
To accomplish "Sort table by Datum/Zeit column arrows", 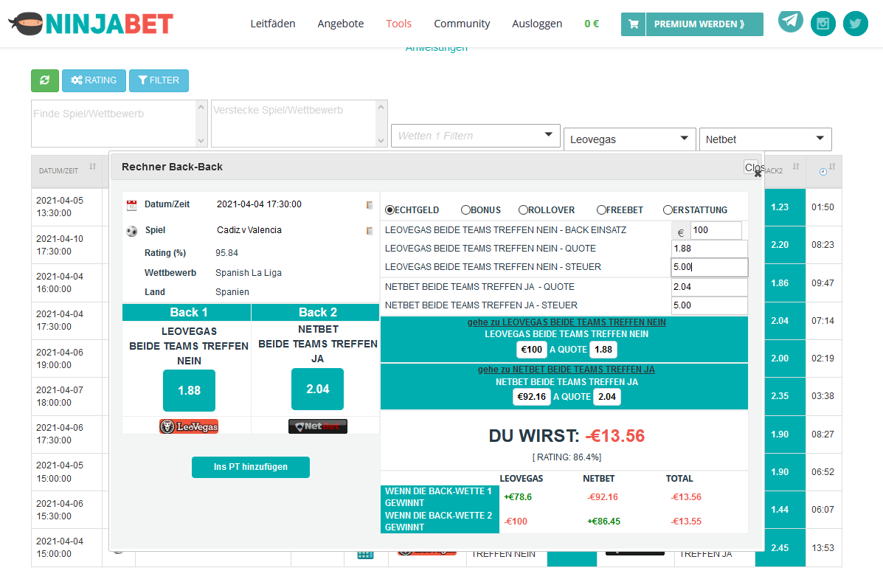I will tap(92, 167).
